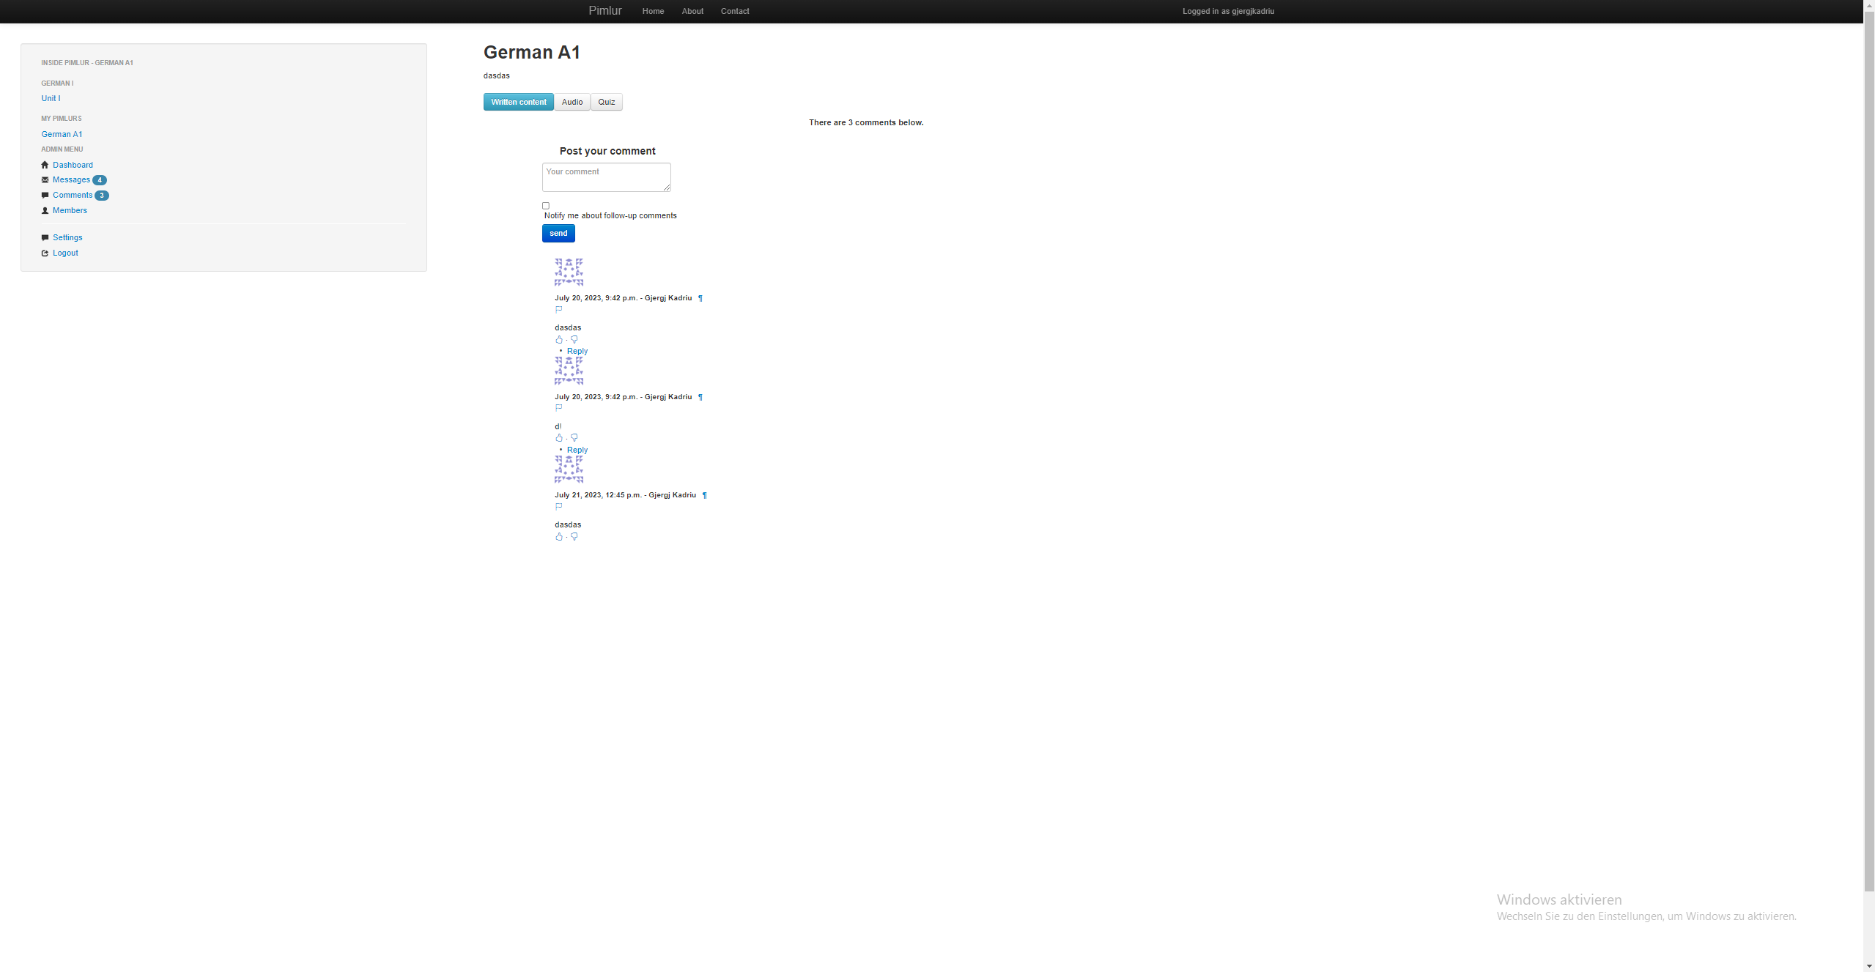The image size is (1875, 972).
Task: Click scrollbar down arrow at bottom
Action: pyautogui.click(x=1869, y=966)
